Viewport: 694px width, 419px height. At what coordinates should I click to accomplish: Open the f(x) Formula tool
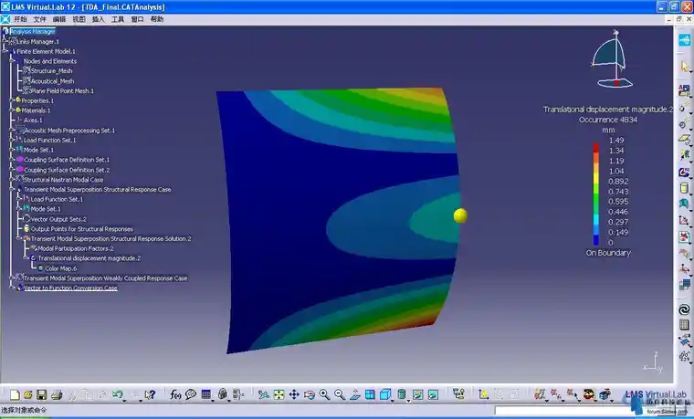(175, 394)
